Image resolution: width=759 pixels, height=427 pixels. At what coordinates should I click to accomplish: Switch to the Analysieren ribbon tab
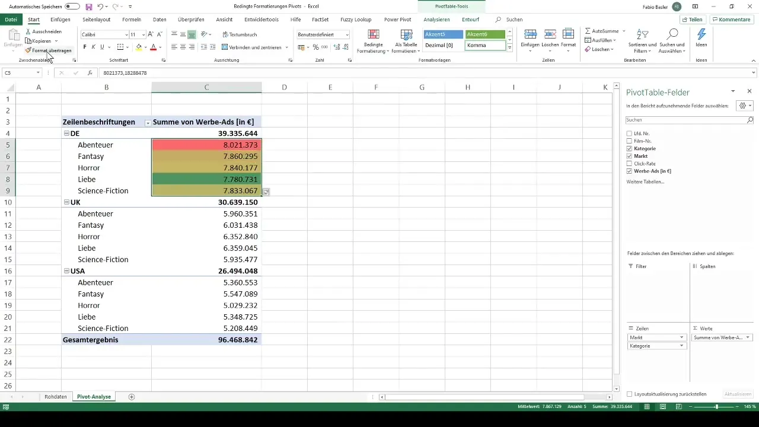pos(436,20)
